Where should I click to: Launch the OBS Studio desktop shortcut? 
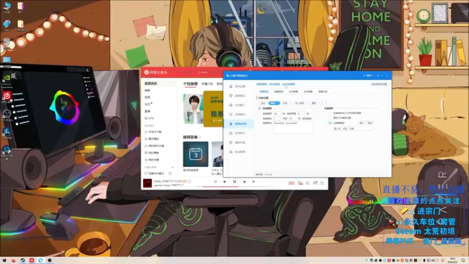tap(6, 114)
